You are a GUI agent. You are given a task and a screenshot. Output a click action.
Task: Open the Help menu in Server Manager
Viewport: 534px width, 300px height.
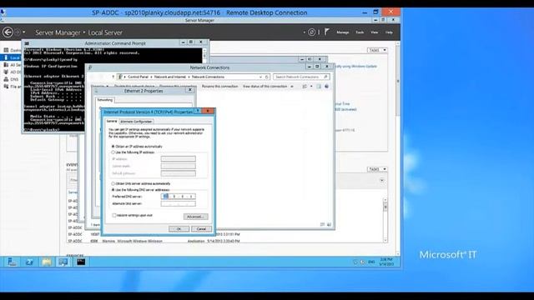389,32
